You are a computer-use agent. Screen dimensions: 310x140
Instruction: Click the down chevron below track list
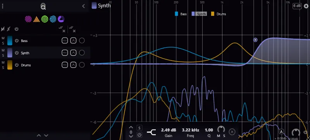(46, 135)
